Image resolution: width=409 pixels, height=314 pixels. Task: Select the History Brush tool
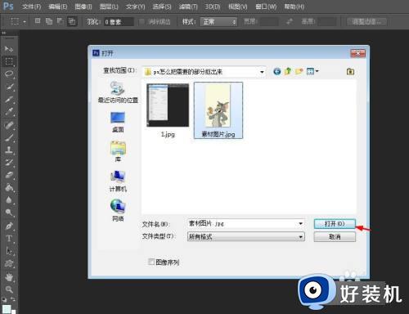click(x=9, y=162)
